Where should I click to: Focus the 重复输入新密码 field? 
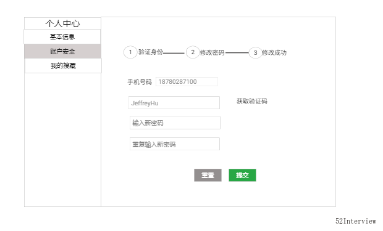pos(175,144)
